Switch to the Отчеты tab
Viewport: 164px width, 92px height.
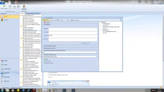[22, 14]
